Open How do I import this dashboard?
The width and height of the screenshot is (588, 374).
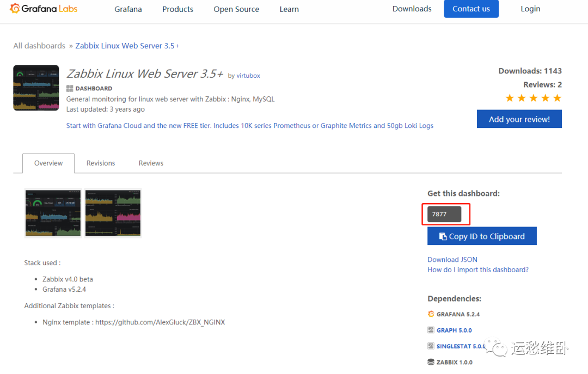(x=478, y=269)
